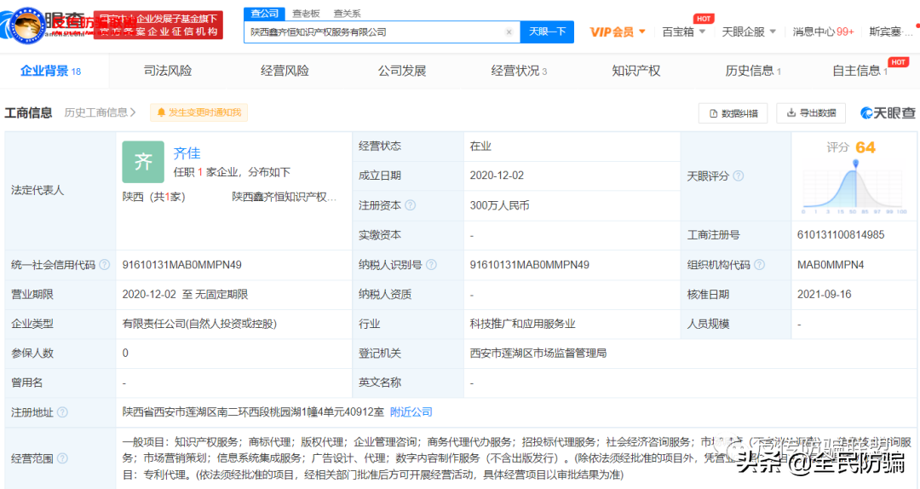
Task: Click help icon next to 注册资本
Action: pyautogui.click(x=411, y=205)
